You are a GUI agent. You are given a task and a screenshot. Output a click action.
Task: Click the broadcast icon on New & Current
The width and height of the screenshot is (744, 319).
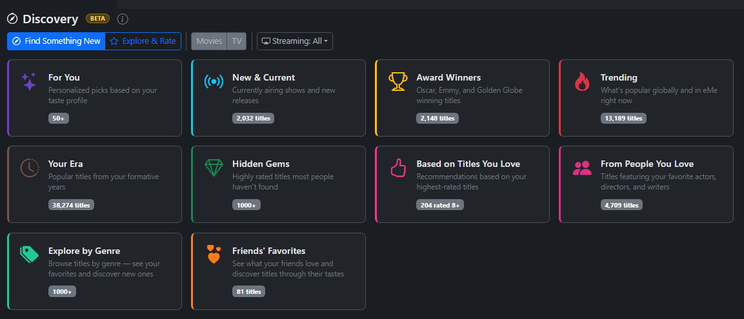point(214,82)
